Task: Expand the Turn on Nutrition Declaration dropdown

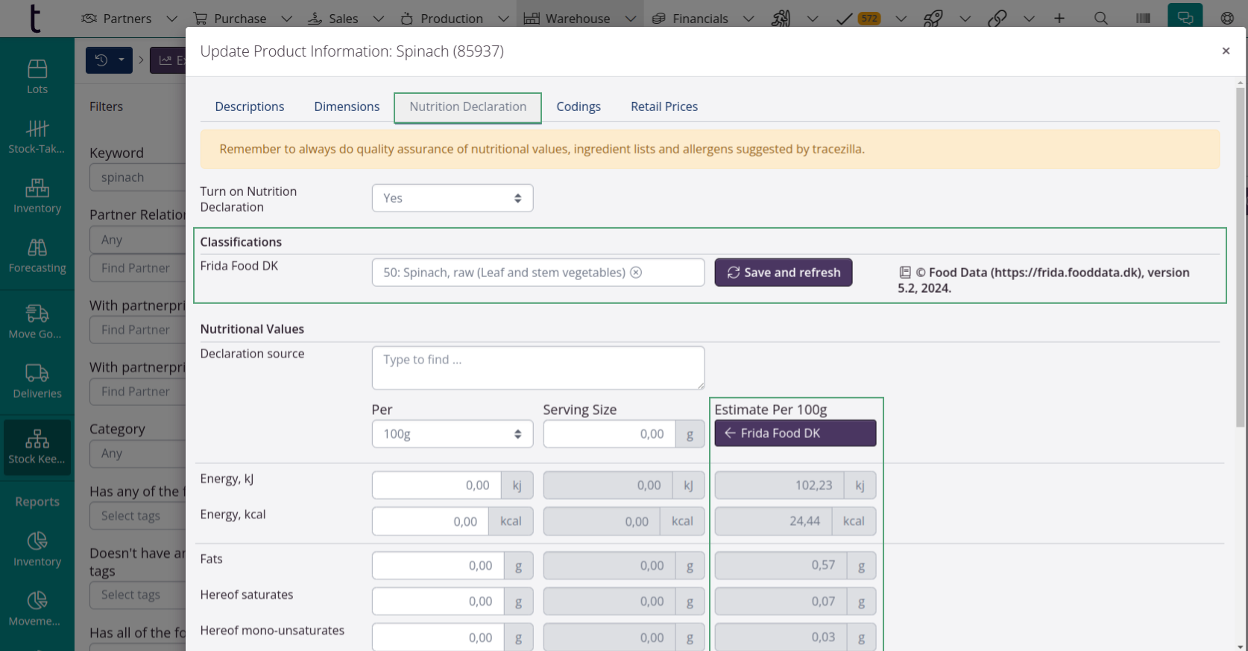Action: point(452,198)
